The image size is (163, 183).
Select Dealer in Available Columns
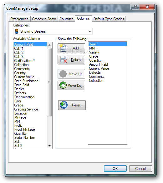(30, 89)
